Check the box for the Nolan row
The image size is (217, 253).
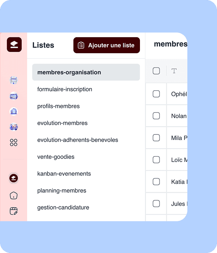pyautogui.click(x=156, y=116)
